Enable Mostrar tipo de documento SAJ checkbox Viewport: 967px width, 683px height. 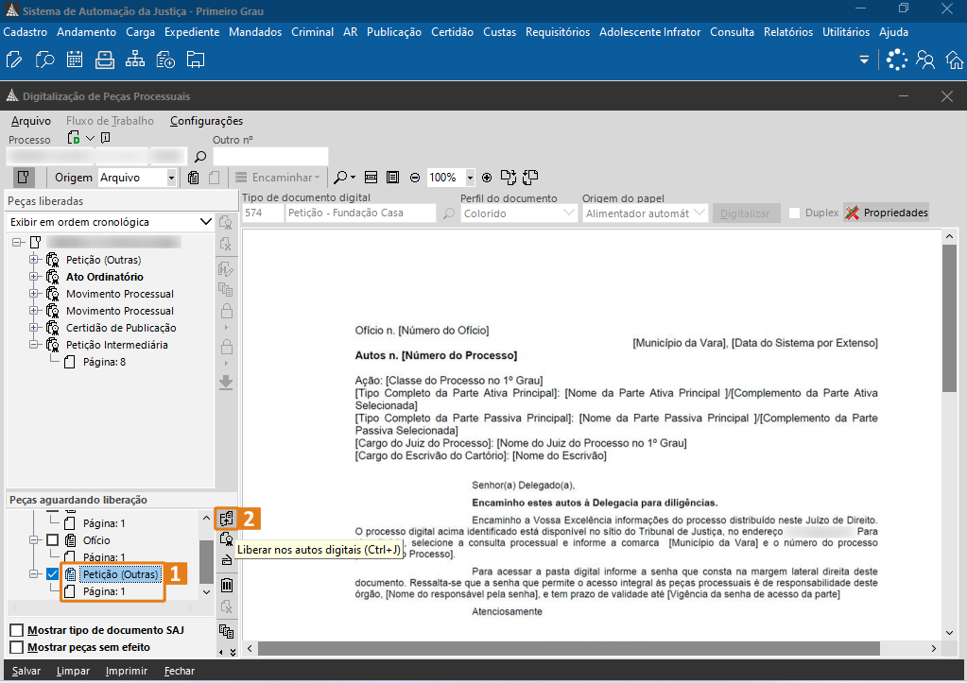[x=17, y=630]
